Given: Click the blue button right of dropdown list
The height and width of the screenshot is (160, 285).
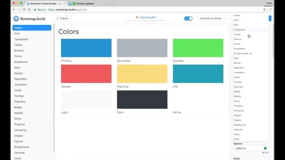Looking at the screenshot, I should 270,18.
